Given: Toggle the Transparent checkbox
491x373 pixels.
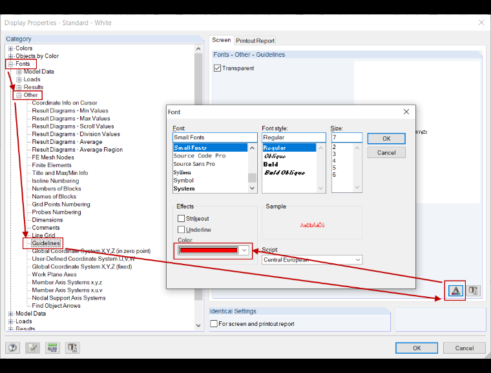Looking at the screenshot, I should tap(217, 68).
